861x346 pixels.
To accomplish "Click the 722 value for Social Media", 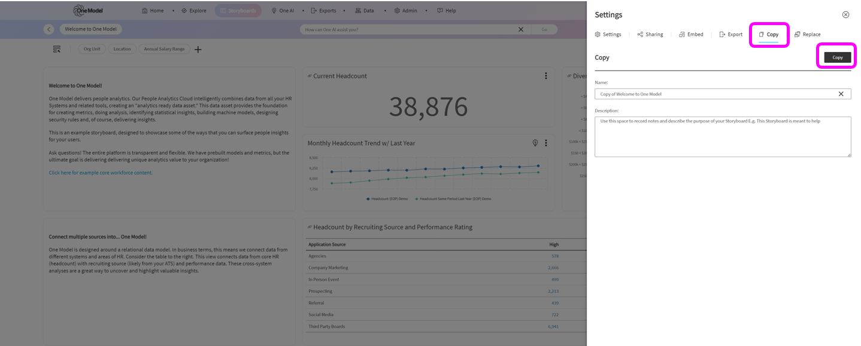I will click(x=555, y=314).
